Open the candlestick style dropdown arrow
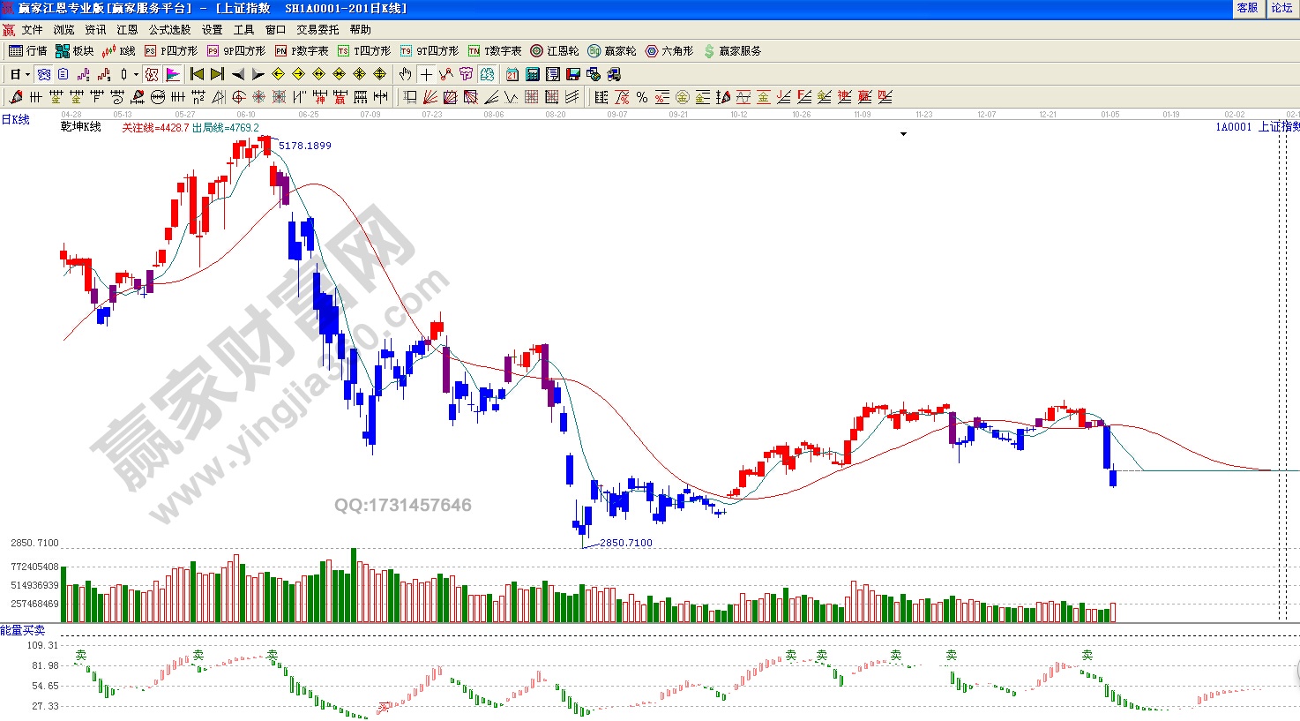 [136, 74]
